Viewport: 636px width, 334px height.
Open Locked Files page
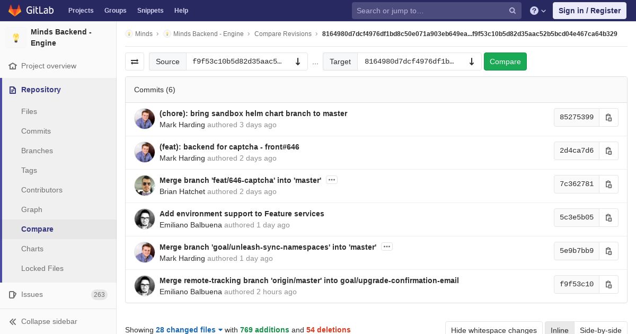click(42, 268)
